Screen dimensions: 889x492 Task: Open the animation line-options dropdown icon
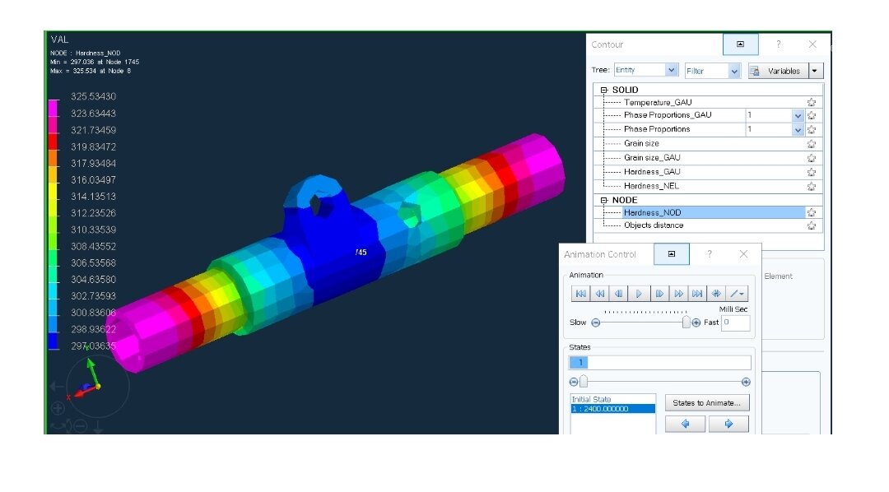point(737,294)
